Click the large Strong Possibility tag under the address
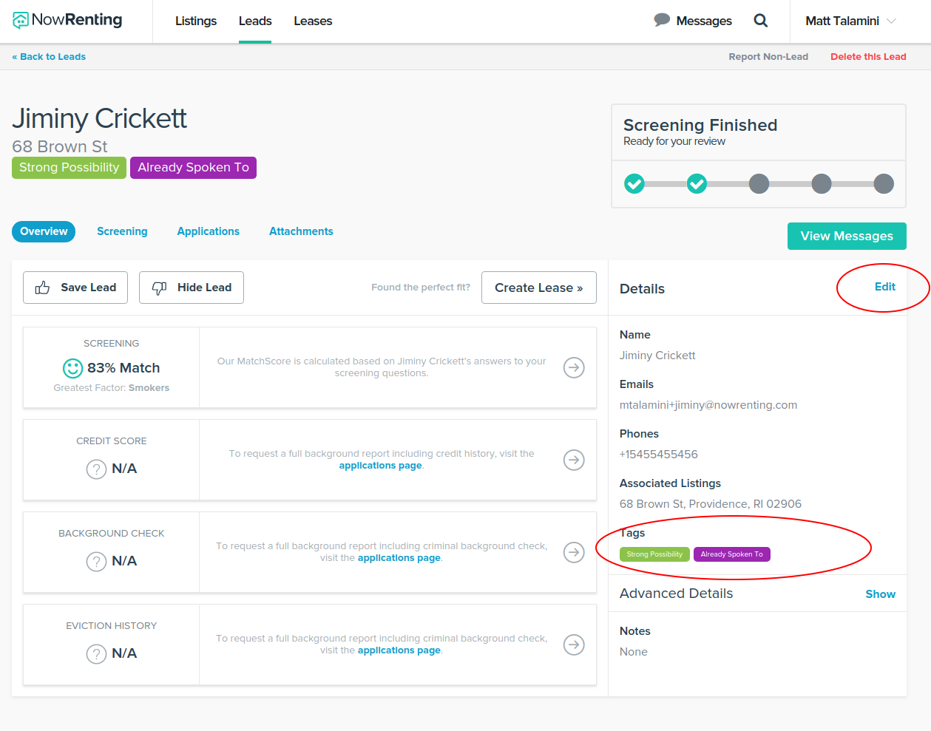This screenshot has width=931, height=731. (x=69, y=168)
